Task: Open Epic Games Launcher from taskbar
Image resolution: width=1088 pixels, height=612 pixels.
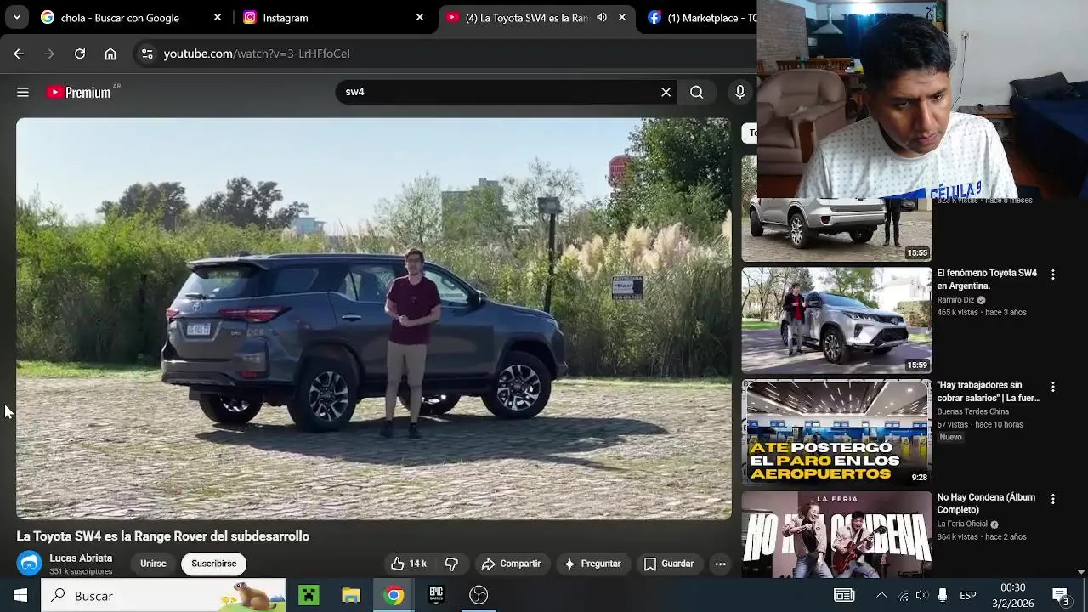Action: click(436, 595)
